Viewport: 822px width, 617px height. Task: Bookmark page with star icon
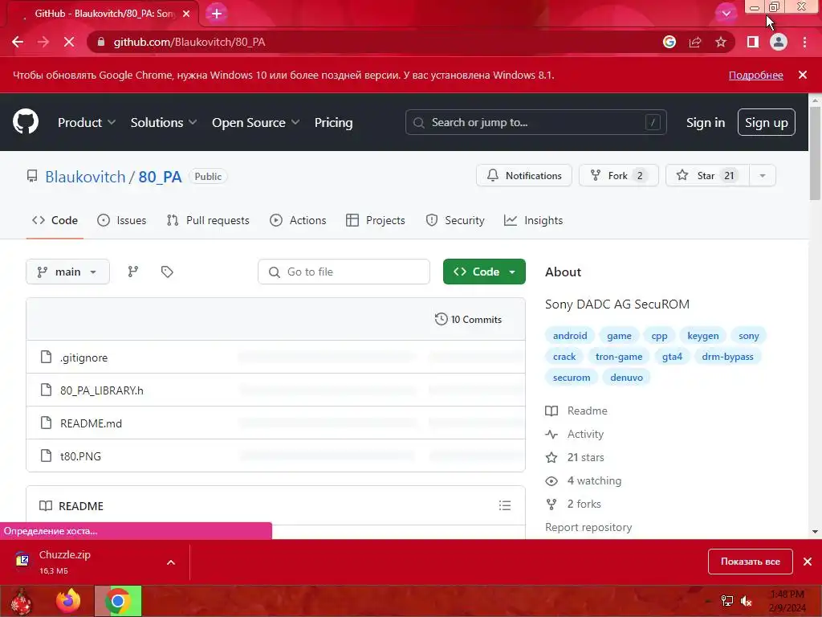tap(721, 42)
